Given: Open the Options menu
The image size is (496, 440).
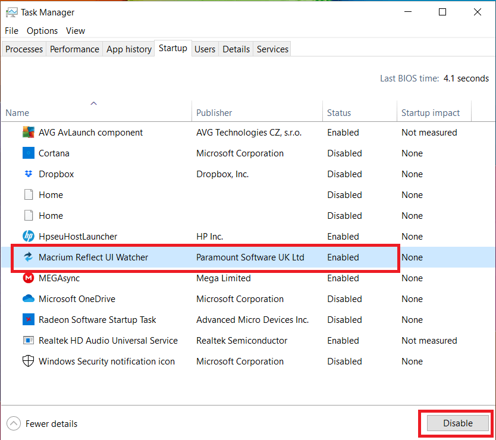Looking at the screenshot, I should tap(42, 31).
